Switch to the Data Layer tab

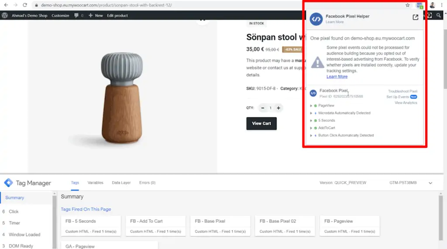coord(121,183)
